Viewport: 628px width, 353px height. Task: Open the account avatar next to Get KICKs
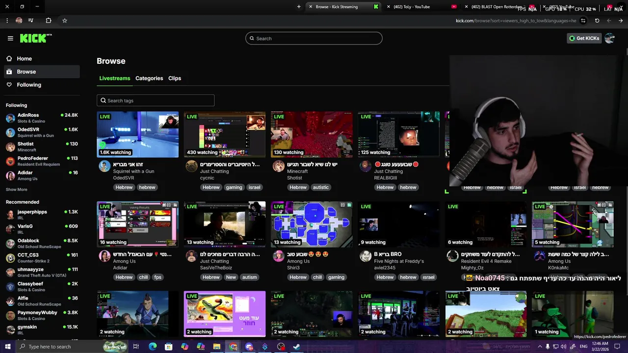coord(609,38)
